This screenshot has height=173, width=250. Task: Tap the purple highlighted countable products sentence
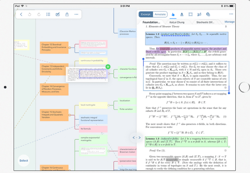click(186, 50)
